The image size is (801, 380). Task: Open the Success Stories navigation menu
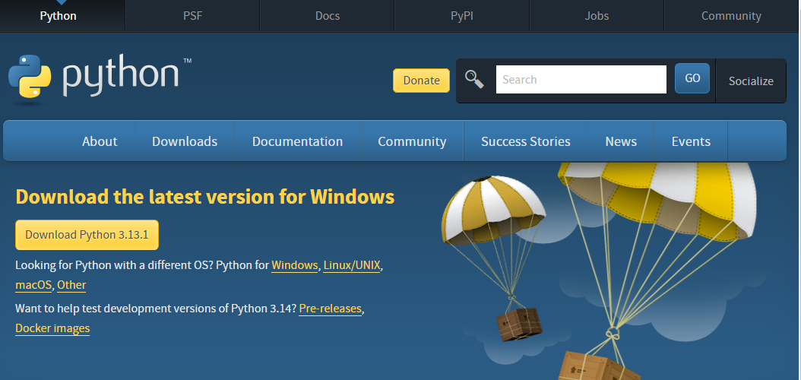pos(526,141)
